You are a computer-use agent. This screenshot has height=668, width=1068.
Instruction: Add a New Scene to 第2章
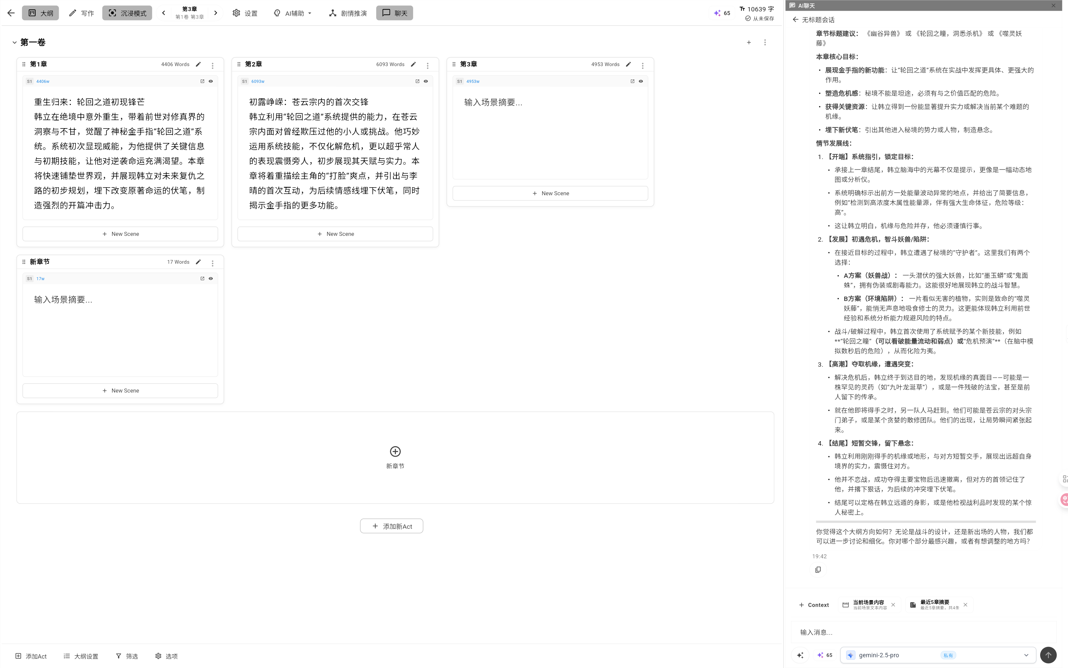335,234
